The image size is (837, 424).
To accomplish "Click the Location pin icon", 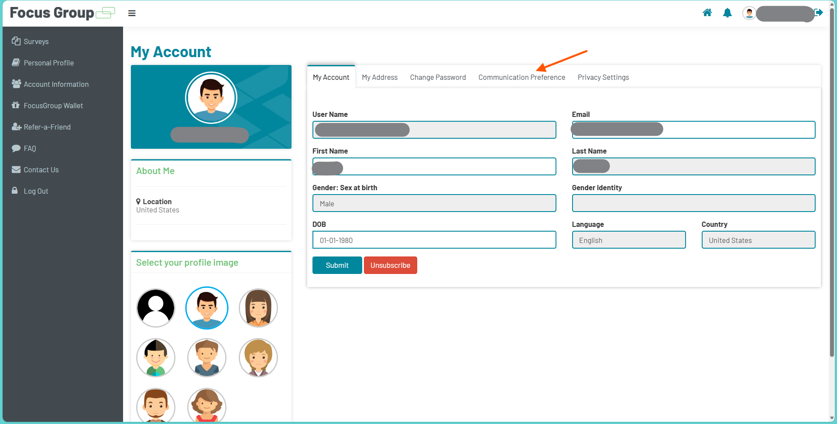I will click(x=138, y=202).
